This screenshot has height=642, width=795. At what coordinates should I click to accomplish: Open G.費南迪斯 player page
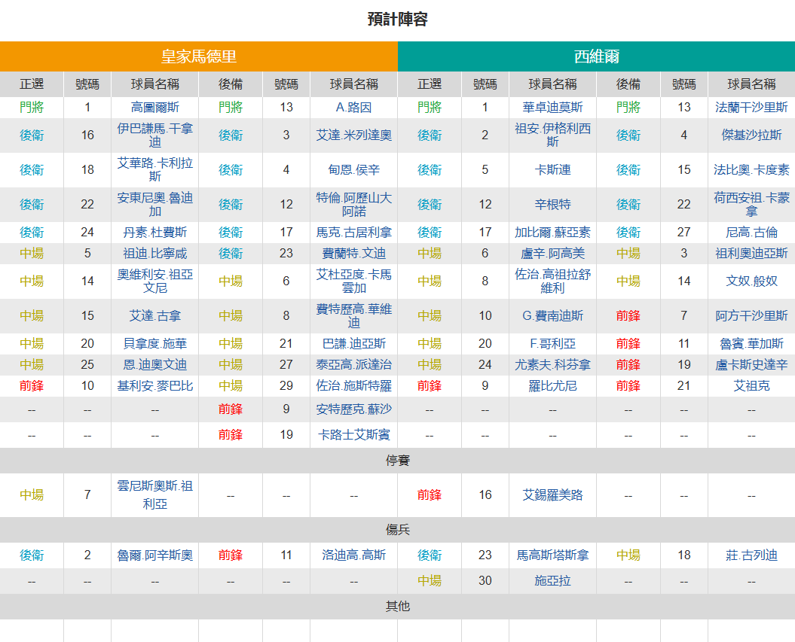pyautogui.click(x=552, y=316)
